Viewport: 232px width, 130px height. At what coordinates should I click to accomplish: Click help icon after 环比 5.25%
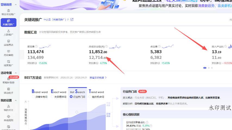pyautogui.click(x=151, y=126)
